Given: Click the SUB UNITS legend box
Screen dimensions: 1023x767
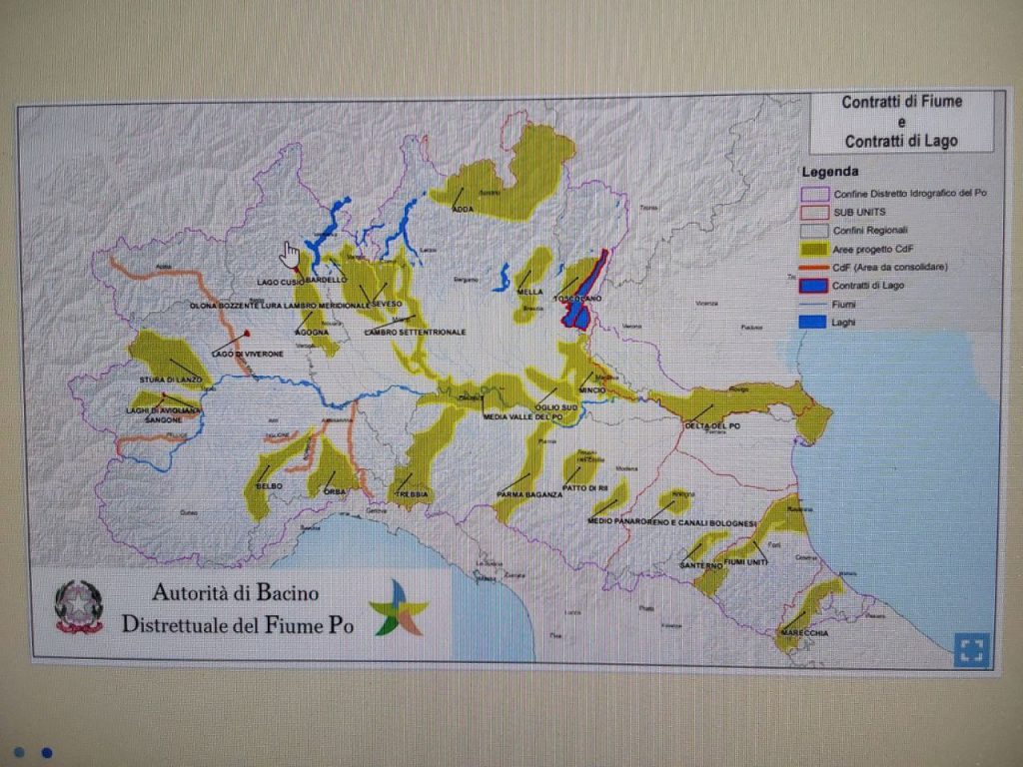Looking at the screenshot, I should (x=815, y=212).
